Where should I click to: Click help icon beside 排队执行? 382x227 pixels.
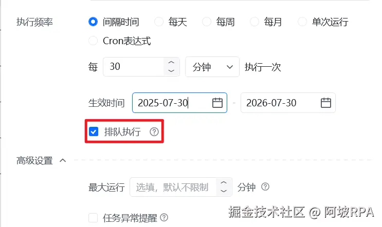tap(154, 132)
